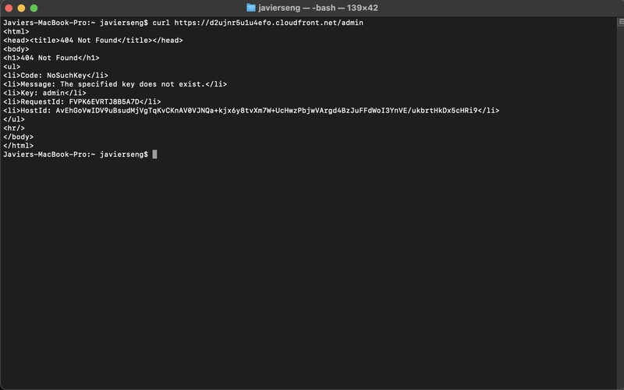Click the '<title>404 Not Found</title>' line

point(93,41)
